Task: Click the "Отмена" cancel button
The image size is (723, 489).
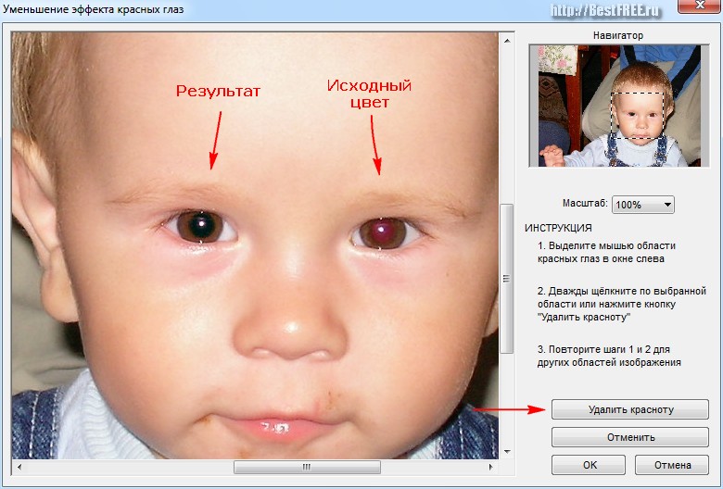Action: pos(672,465)
